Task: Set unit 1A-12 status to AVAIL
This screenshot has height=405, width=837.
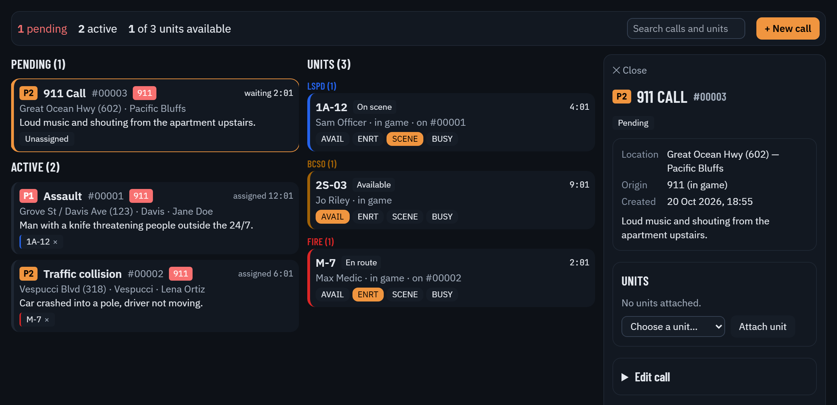Action: coord(332,139)
